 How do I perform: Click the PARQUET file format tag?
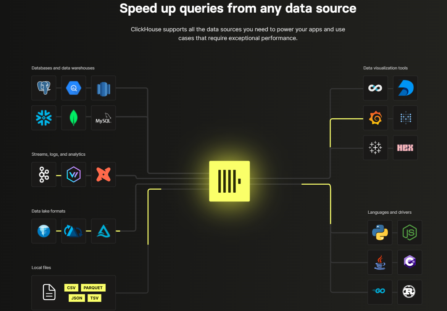[x=93, y=288]
